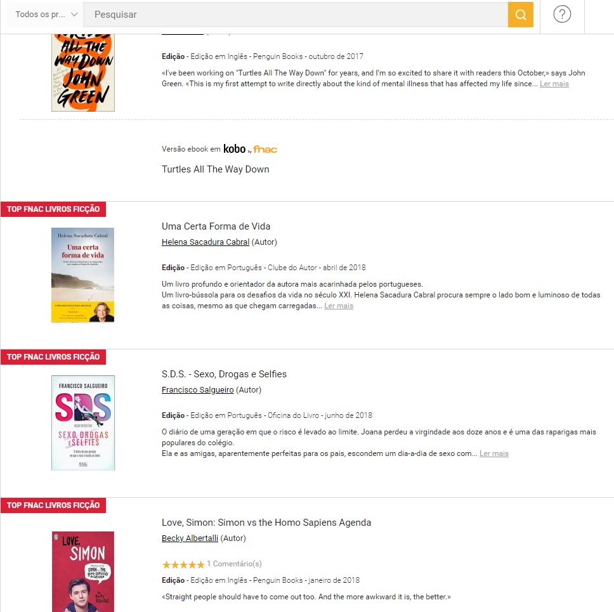Open 'S.D.S. - Sexo, Drogas e Selfies' title
Screen dimensions: 614x612
(224, 374)
